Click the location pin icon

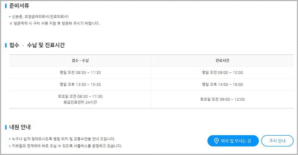coord(216,141)
